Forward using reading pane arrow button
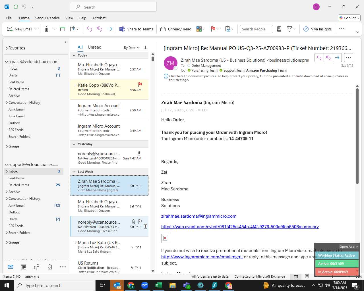Viewport: 364px width, 291px height. 337,58
